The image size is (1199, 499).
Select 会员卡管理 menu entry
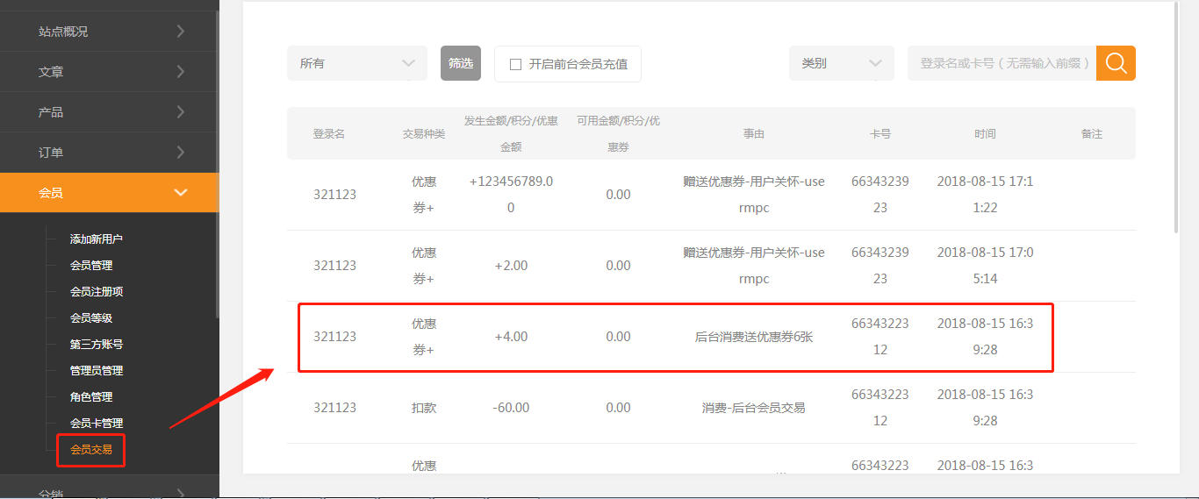point(97,423)
